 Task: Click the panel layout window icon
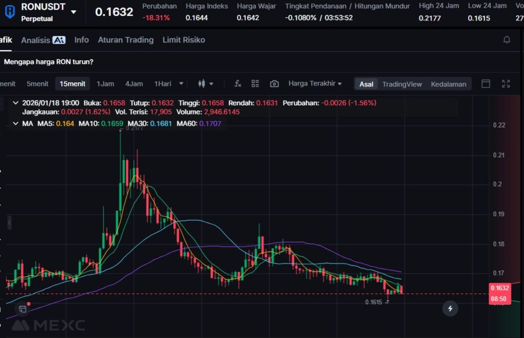coord(486,84)
